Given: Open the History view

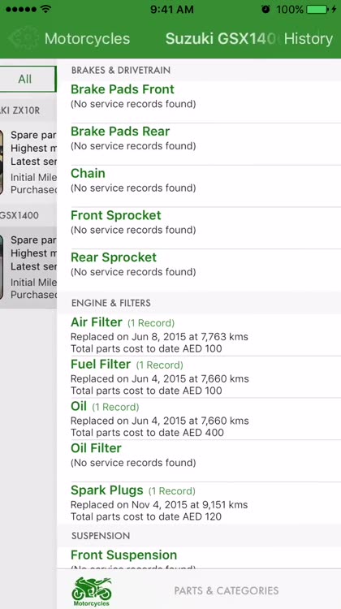Looking at the screenshot, I should click(x=309, y=39).
